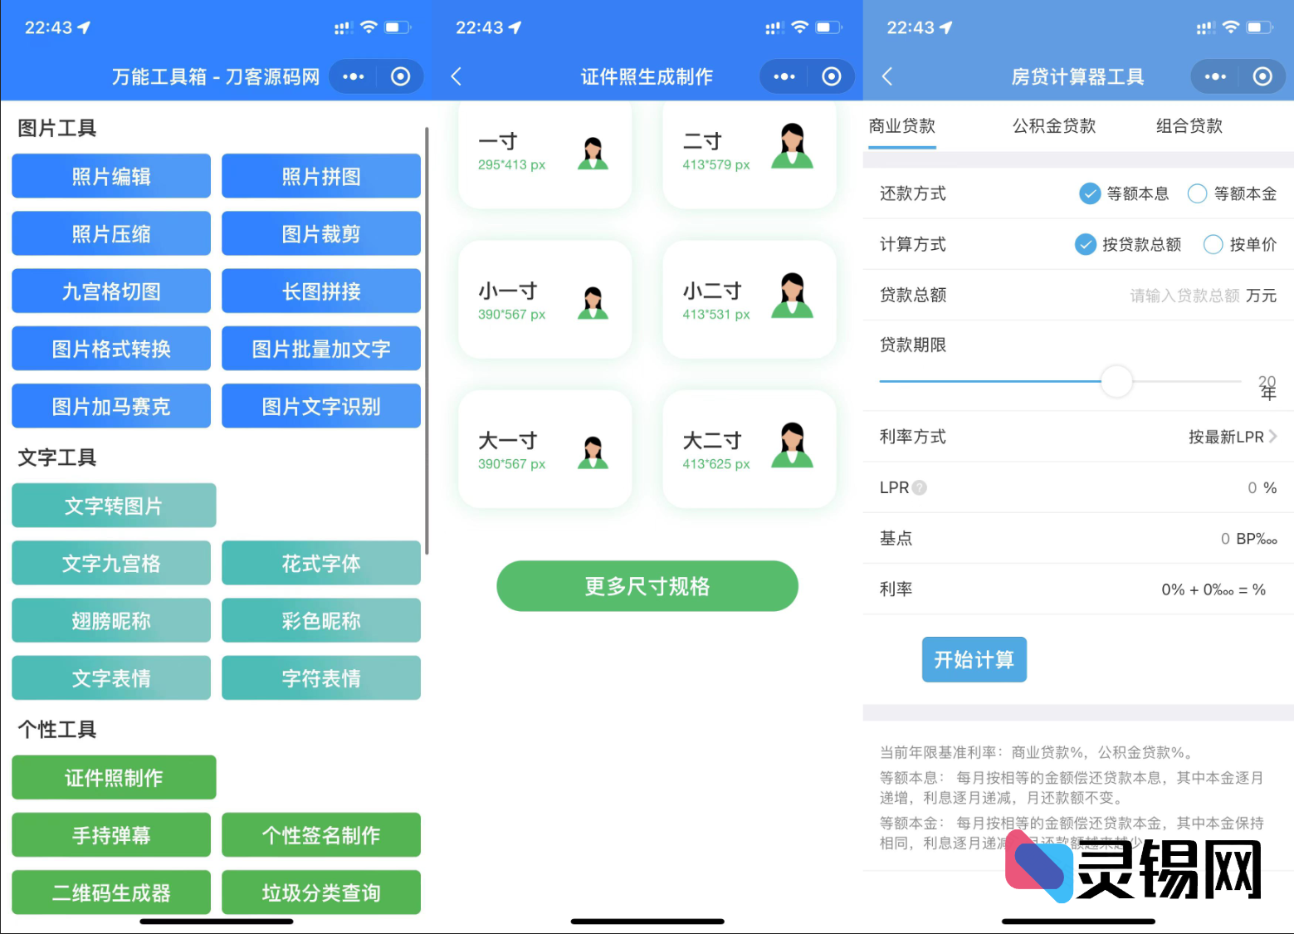Open the three-dot menu on 万能工具箱 page

click(x=352, y=76)
